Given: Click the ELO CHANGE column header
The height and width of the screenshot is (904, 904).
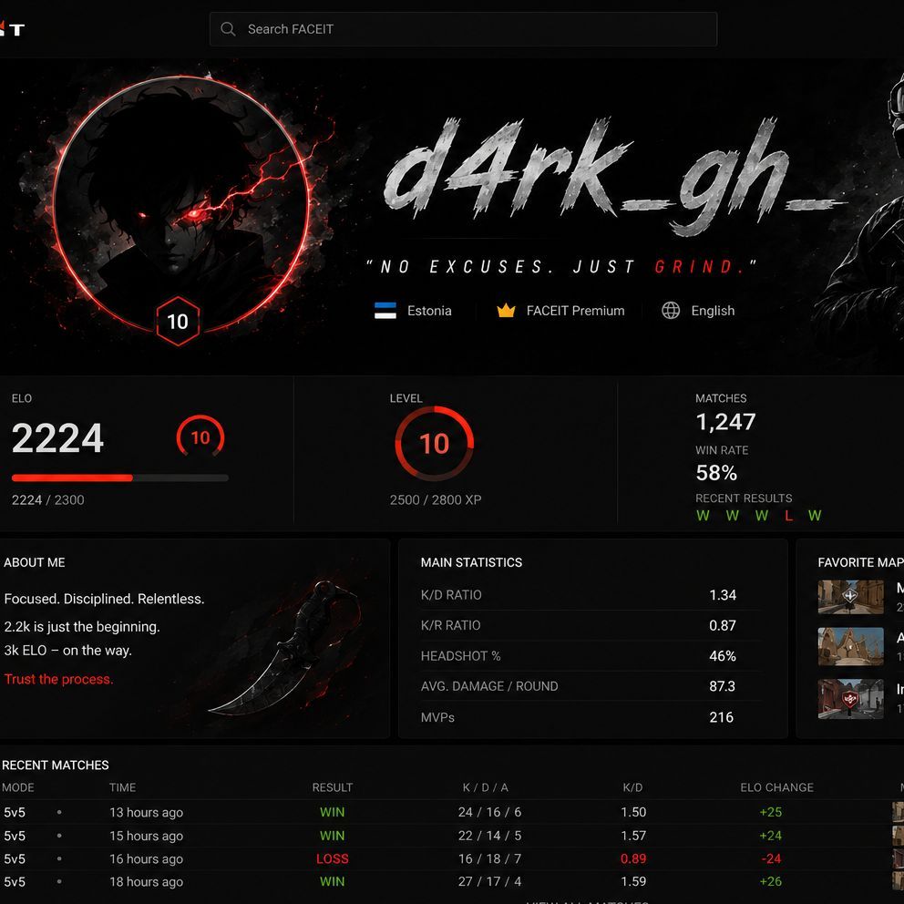Looking at the screenshot, I should coord(776,787).
